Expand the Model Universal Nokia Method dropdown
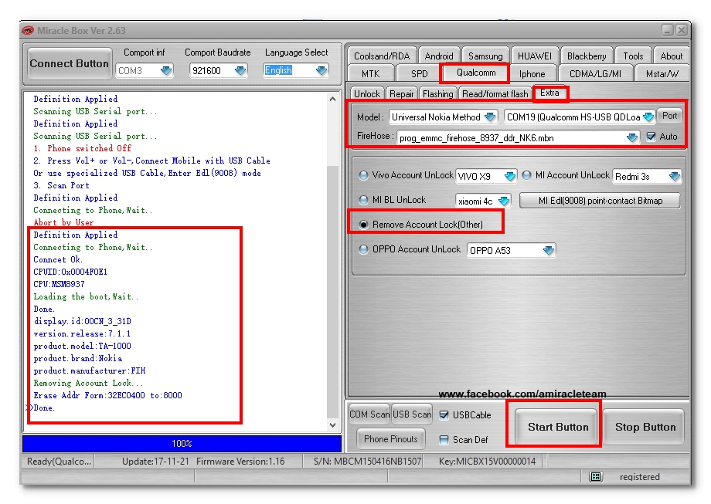Screen dimensions: 711x504 point(490,117)
